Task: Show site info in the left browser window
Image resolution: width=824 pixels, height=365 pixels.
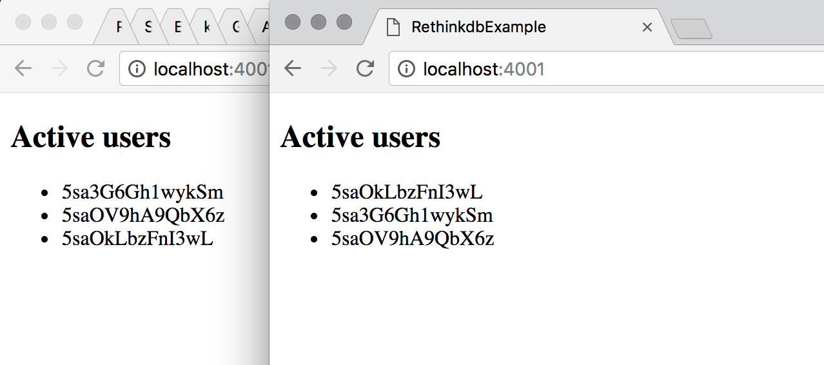Action: 137,68
